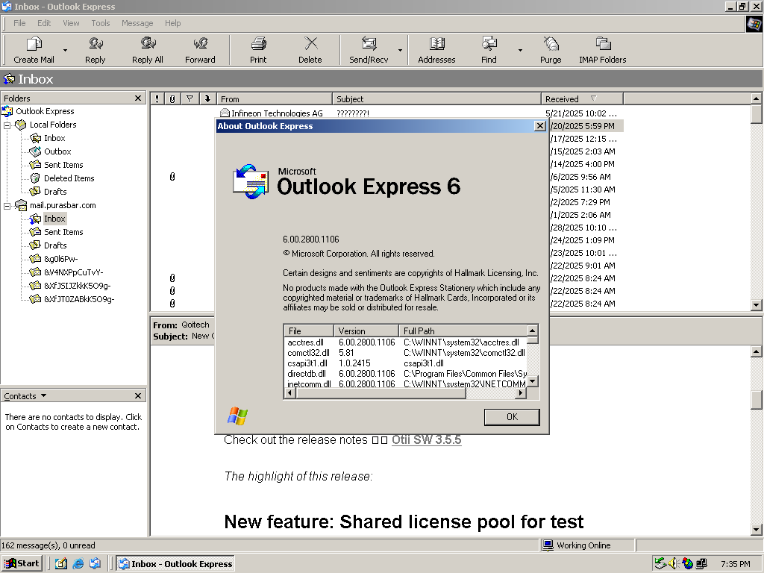This screenshot has height=573, width=764.
Task: Open the Otii SW 3.5.5 link
Action: (426, 439)
